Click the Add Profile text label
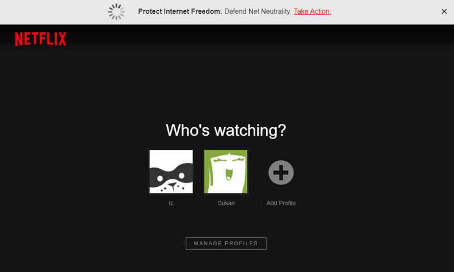Screen dimensions: 454x272 pos(281,203)
